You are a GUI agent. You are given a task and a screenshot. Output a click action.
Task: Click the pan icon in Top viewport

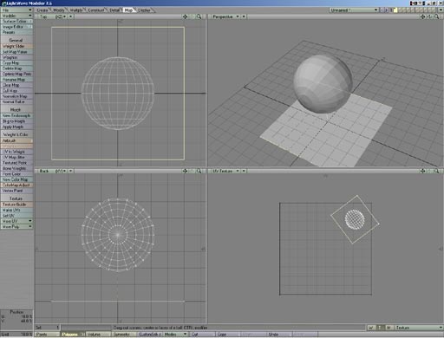click(x=186, y=16)
